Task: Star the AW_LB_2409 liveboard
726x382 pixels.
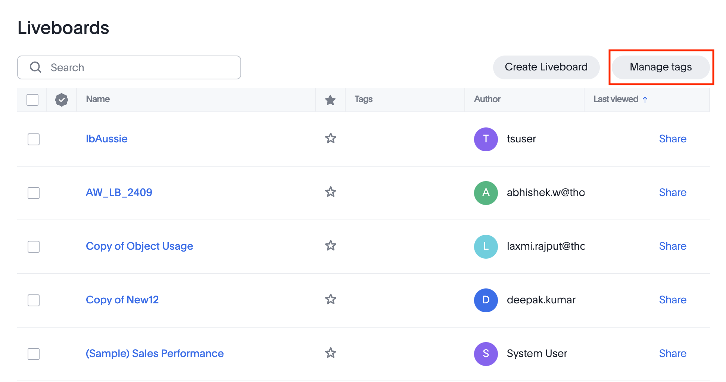Action: click(330, 192)
